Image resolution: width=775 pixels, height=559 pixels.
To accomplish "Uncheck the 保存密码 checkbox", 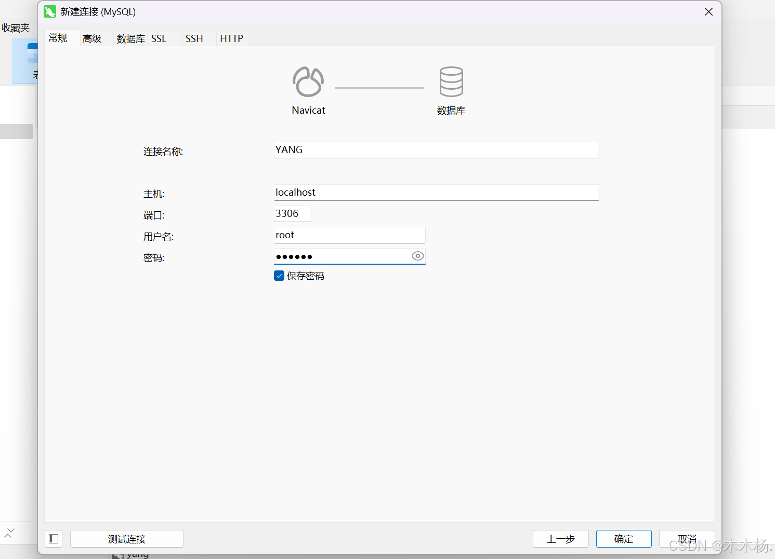I will pyautogui.click(x=279, y=276).
